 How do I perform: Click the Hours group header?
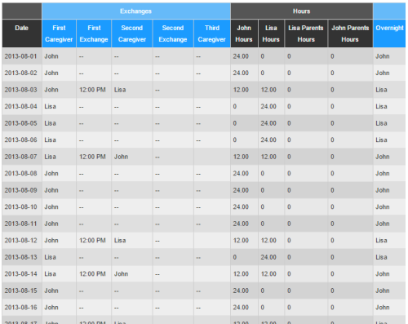tap(302, 11)
